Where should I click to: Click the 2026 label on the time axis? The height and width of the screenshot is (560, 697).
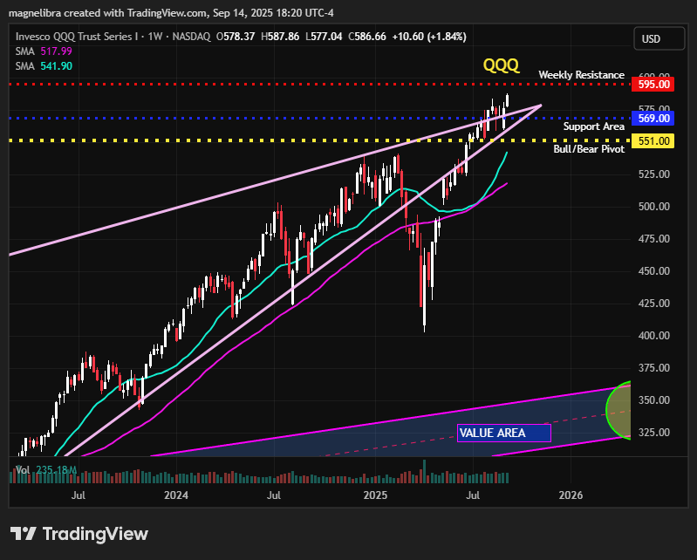click(571, 495)
